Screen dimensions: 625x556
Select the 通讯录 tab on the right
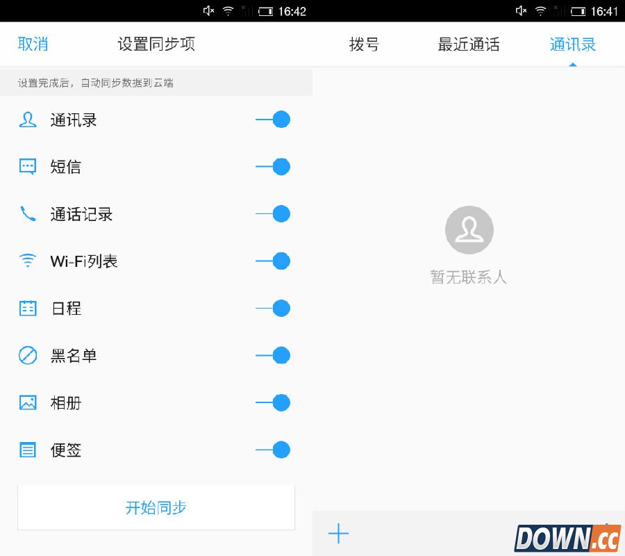572,44
